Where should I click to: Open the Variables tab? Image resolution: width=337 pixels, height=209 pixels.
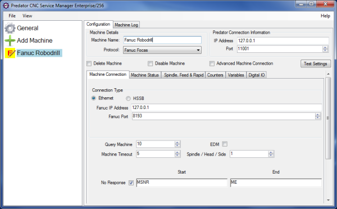click(x=236, y=75)
